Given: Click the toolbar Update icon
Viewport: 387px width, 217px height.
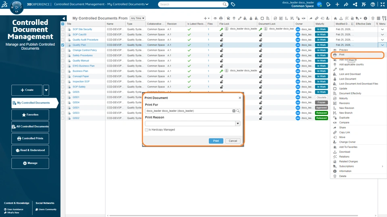Looking at the screenshot, I should (262, 18).
